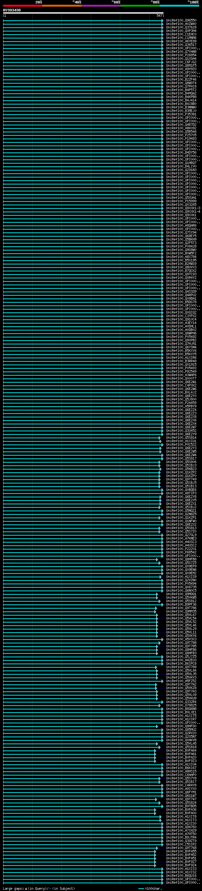Select hit UniRef100_P05494
The width and height of the screenshot is (202, 891).
(x=181, y=583)
